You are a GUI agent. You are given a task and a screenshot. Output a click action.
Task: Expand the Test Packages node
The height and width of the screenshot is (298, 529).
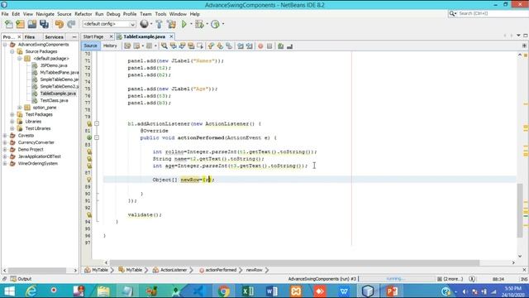[12, 114]
